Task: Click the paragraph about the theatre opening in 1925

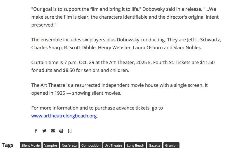Action: [119, 89]
